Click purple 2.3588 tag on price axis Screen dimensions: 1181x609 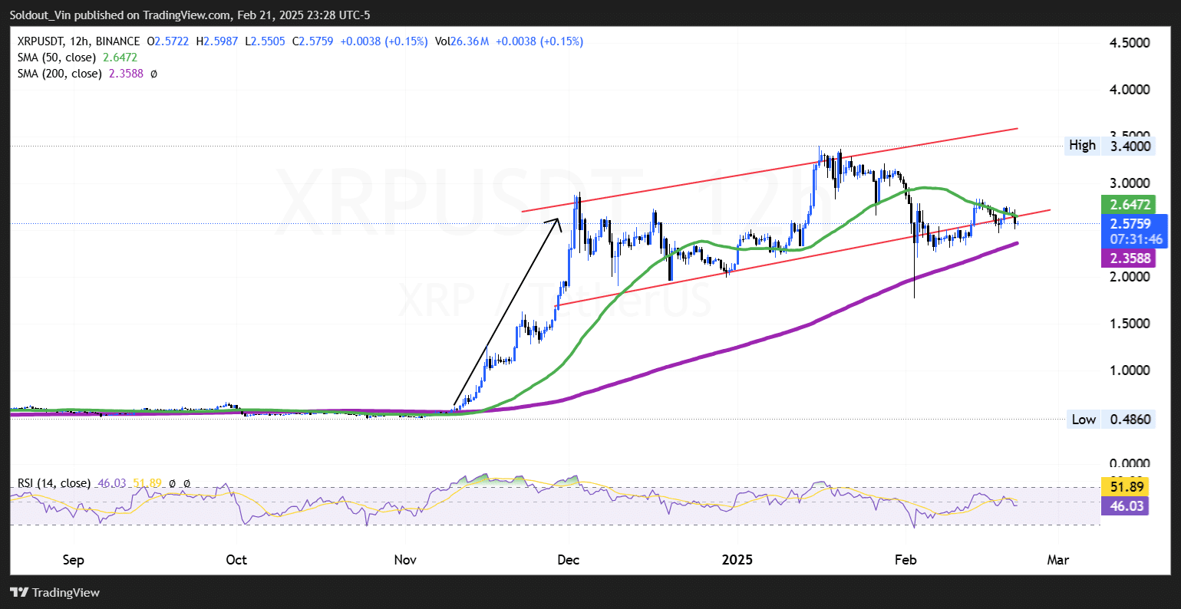click(x=1130, y=258)
